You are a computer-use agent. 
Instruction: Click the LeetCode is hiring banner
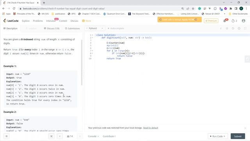pyautogui.click(x=180, y=20)
